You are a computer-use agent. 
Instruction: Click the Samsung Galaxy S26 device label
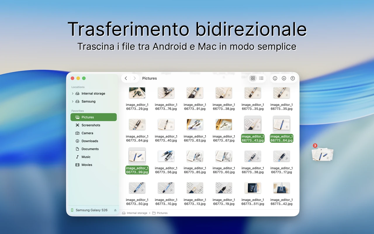pos(91,210)
